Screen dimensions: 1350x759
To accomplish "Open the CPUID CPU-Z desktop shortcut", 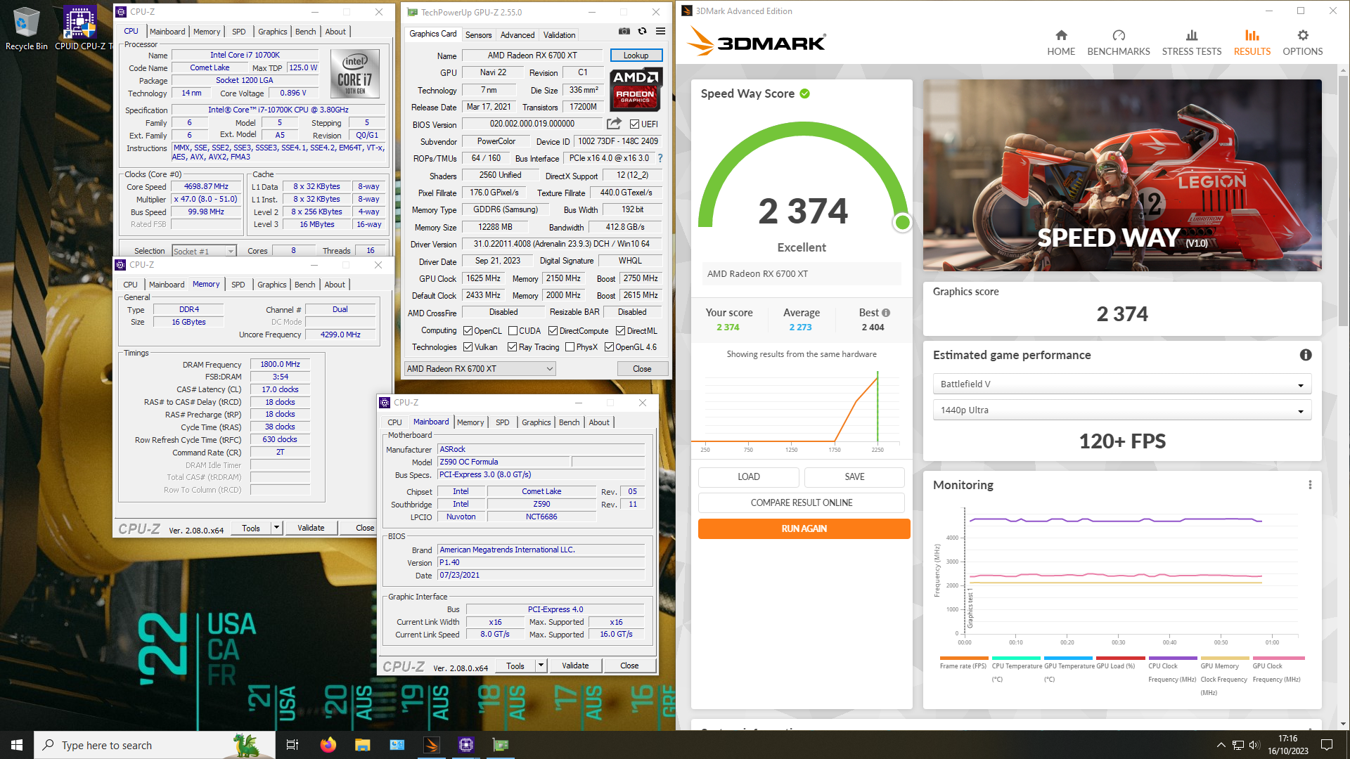I will tap(80, 28).
